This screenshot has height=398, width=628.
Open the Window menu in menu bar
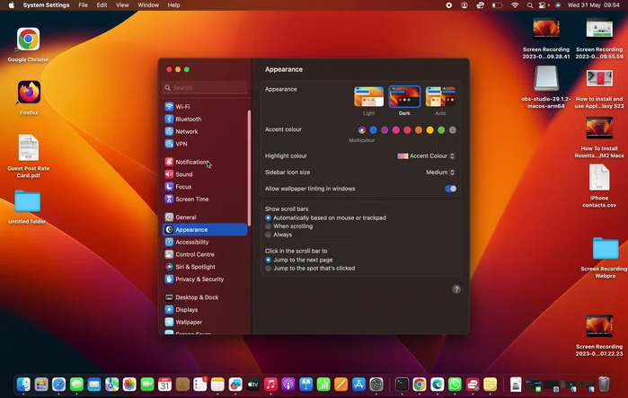pos(148,5)
